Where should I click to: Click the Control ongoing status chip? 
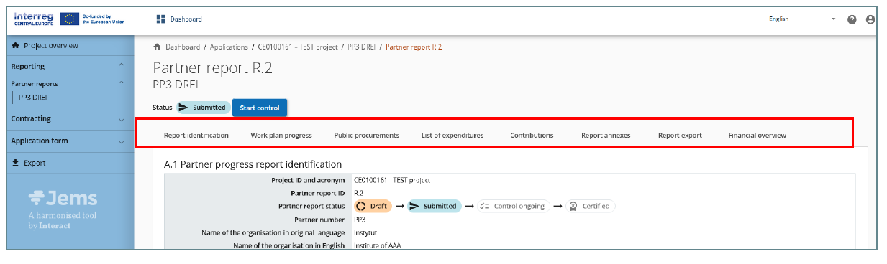[513, 206]
